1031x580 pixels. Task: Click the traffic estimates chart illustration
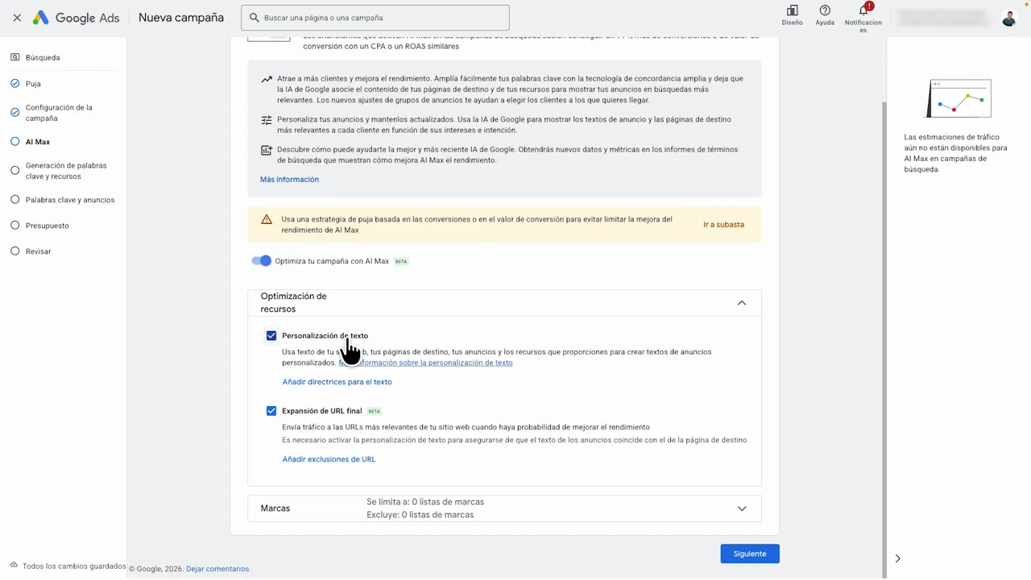958,99
